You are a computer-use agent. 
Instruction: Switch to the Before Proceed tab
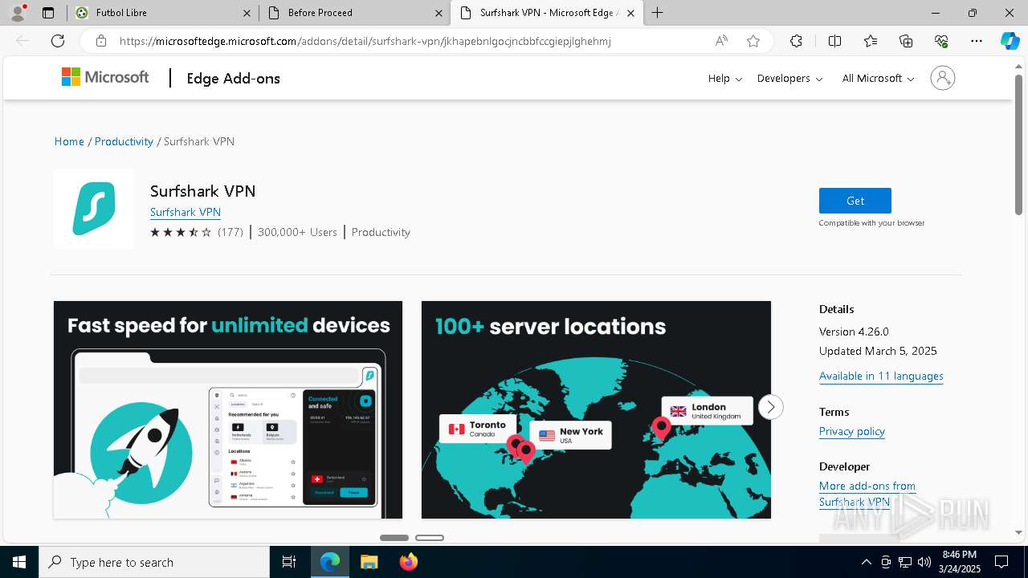pos(355,13)
